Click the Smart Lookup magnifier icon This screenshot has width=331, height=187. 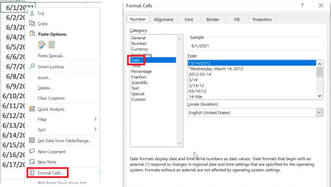(x=31, y=67)
